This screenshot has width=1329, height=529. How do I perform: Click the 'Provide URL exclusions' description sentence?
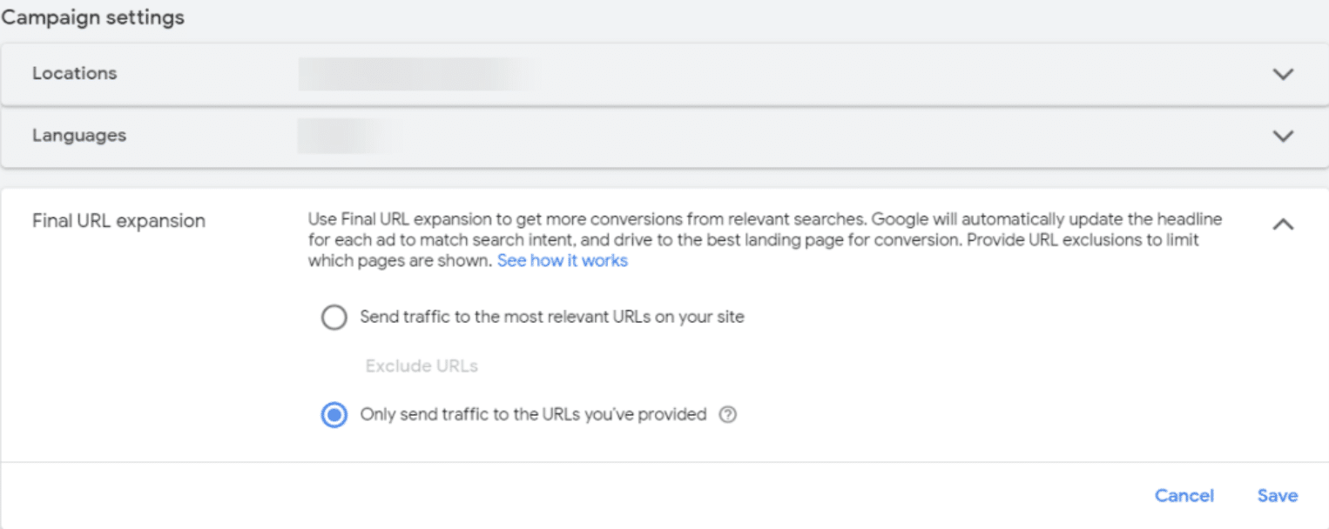(1080, 240)
